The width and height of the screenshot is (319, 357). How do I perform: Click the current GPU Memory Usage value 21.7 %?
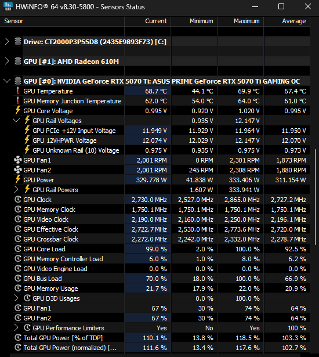click(157, 289)
